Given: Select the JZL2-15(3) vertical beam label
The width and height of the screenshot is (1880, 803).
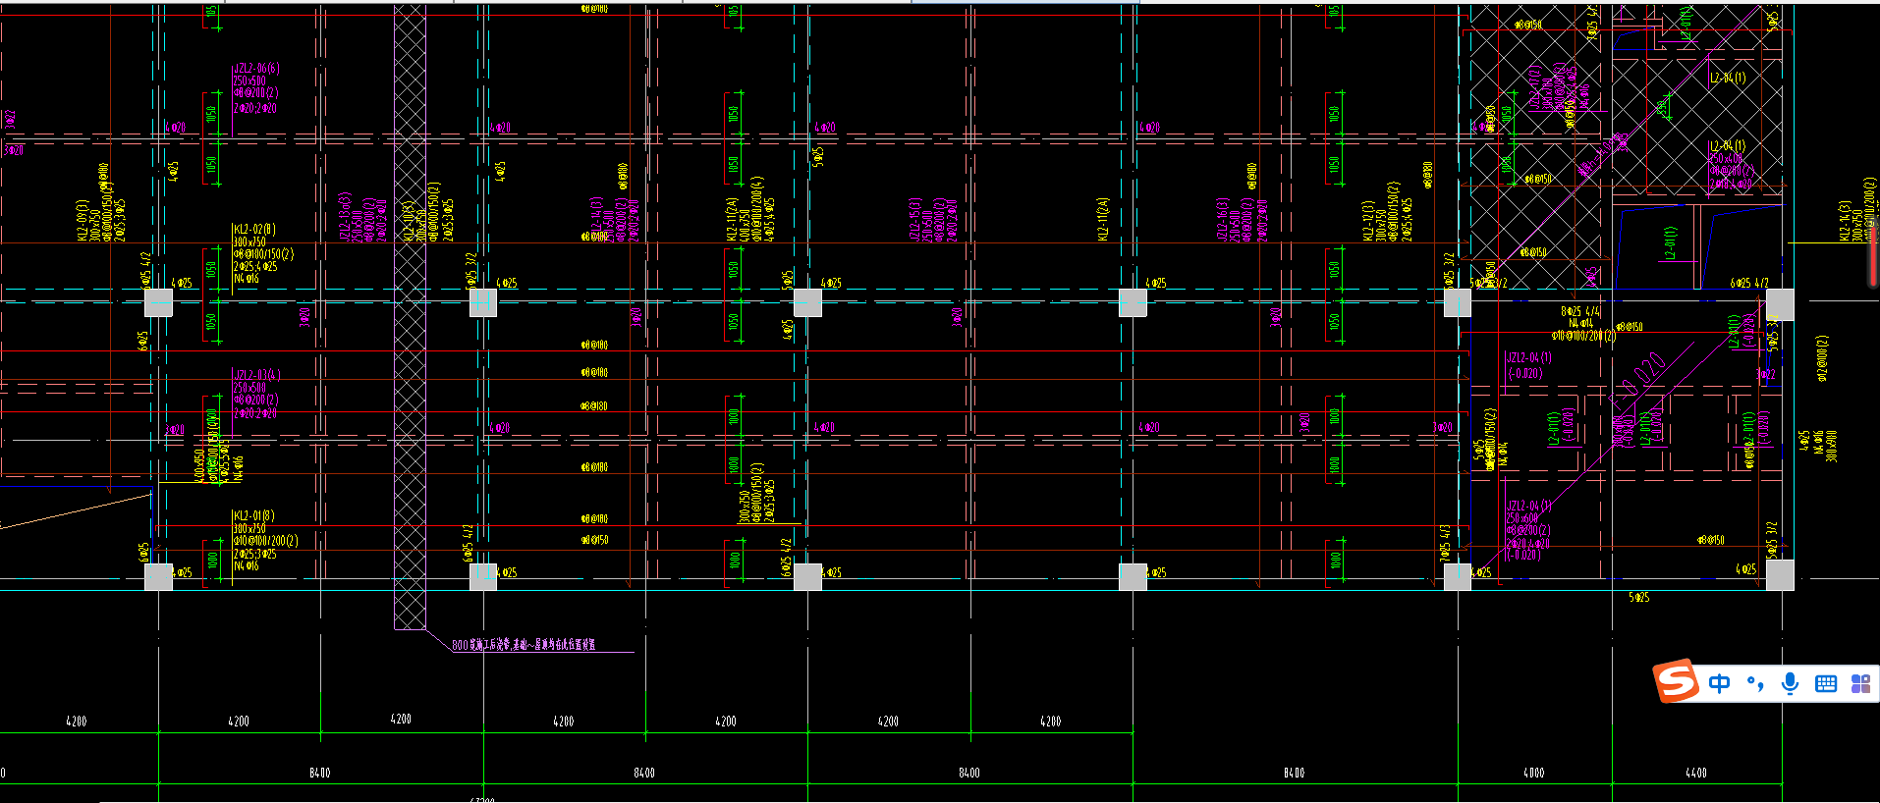Looking at the screenshot, I should pyautogui.click(x=914, y=219).
